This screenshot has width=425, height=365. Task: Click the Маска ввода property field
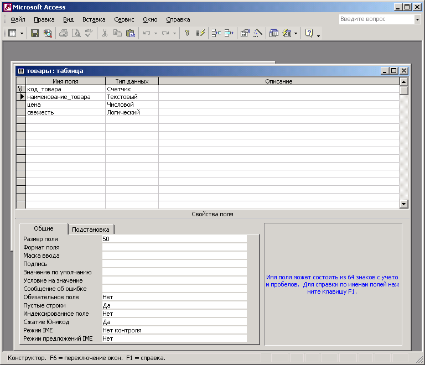click(x=174, y=255)
